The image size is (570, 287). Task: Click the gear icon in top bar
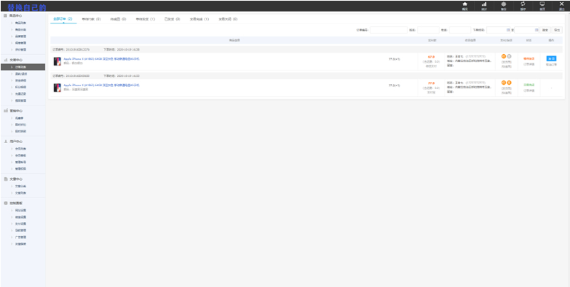coord(504,4)
